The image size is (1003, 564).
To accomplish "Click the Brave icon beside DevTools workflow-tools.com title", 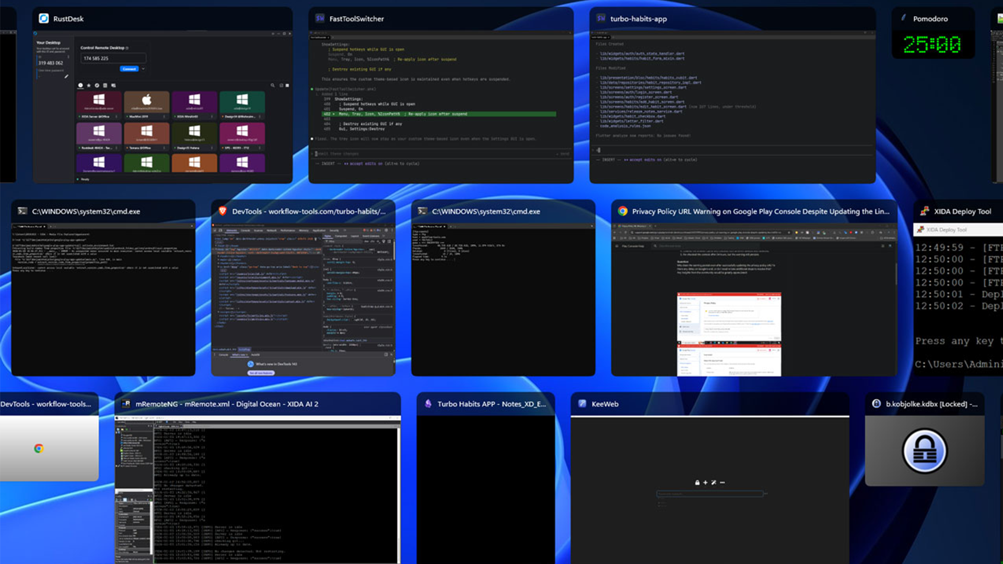I will coord(223,211).
